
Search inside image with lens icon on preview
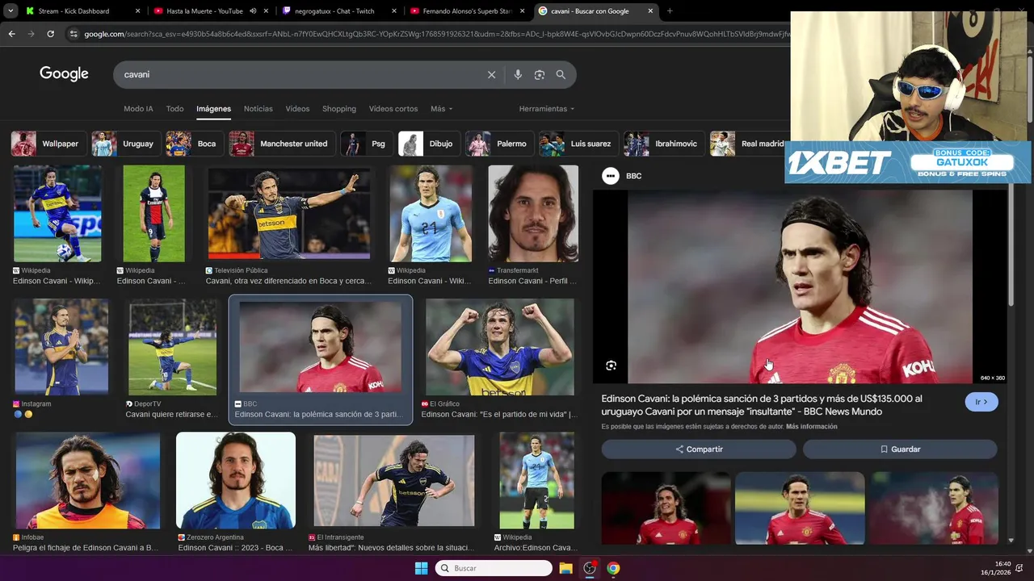click(x=611, y=366)
